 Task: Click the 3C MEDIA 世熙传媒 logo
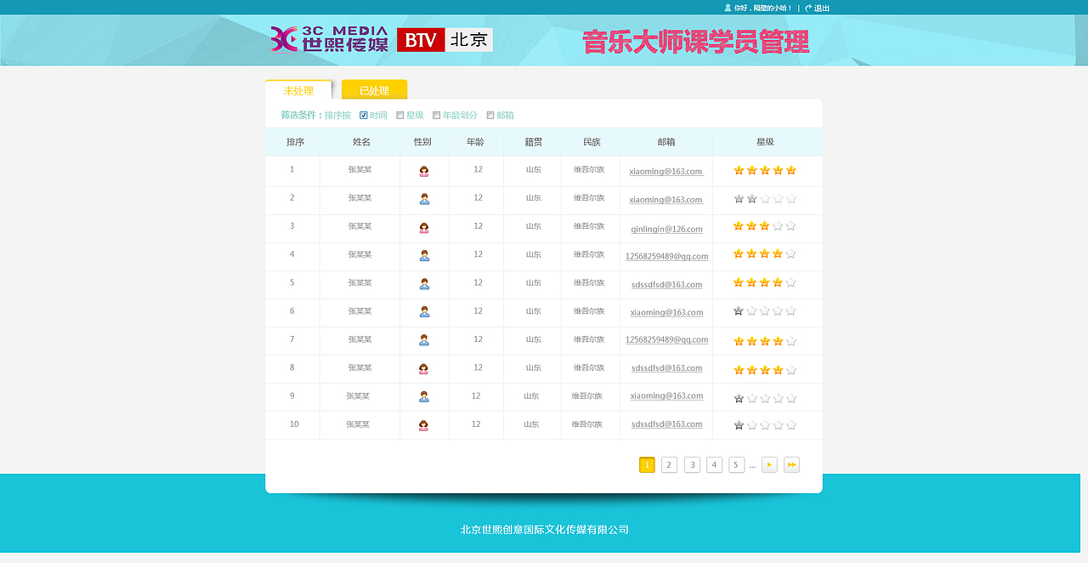click(327, 38)
